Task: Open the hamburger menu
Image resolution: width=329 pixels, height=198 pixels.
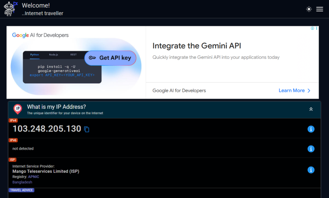Action: [320, 9]
